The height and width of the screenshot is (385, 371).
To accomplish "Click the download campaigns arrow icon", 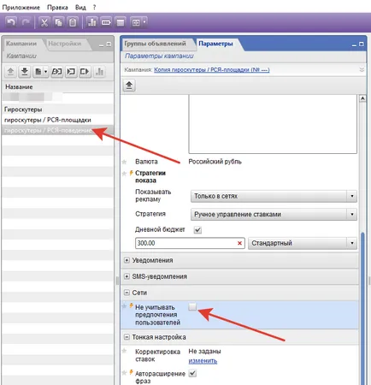I will click(25, 71).
